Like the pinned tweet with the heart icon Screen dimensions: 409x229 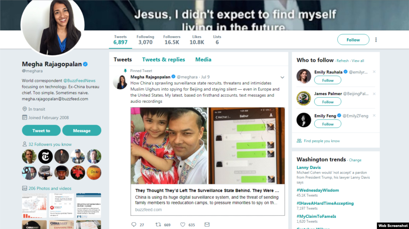click(x=183, y=224)
